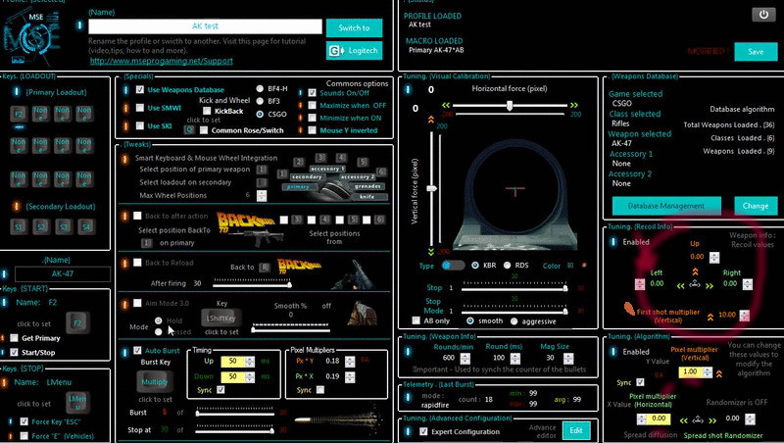This screenshot has height=443, width=784.
Task: Adjust Rounds/min stepper
Action: (x=465, y=358)
